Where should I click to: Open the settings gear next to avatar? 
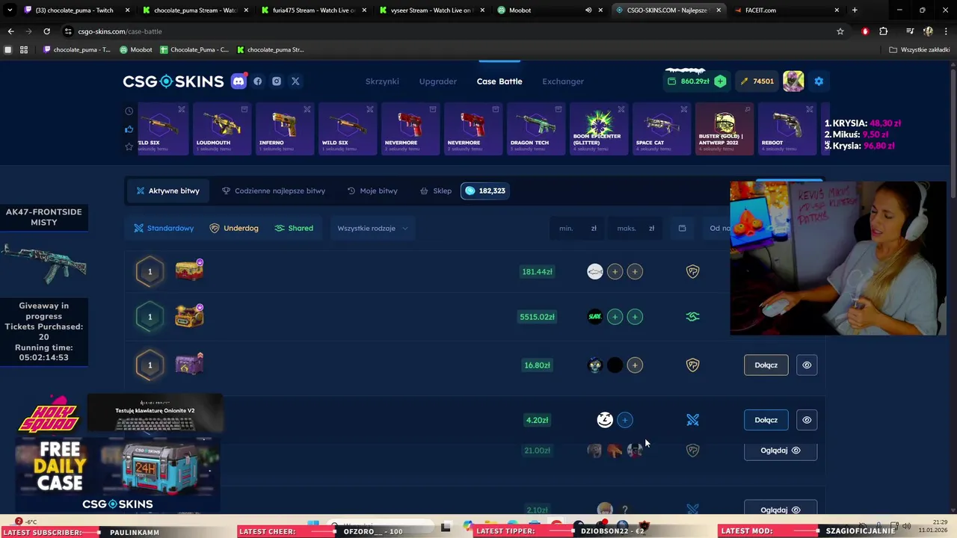[x=819, y=81]
